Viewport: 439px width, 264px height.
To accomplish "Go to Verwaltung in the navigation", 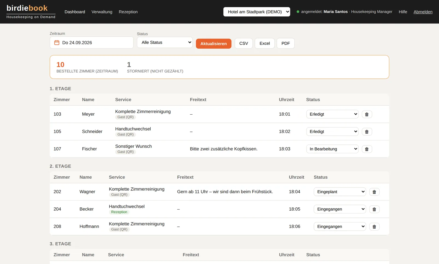I will click(102, 12).
